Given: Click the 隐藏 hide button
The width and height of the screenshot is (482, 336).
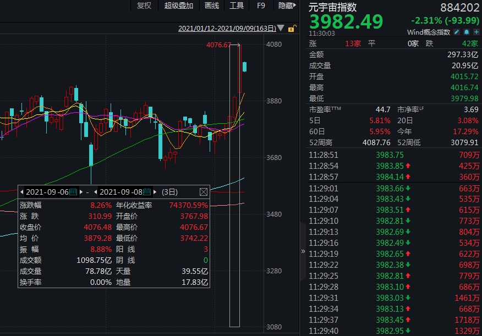Looking at the screenshot, I should click(x=287, y=5).
